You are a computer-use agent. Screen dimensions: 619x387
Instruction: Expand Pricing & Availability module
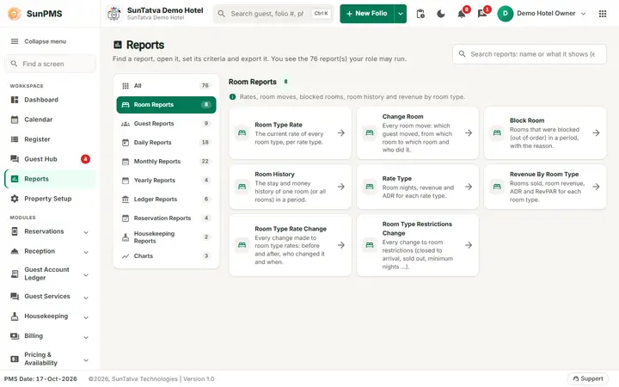[50, 359]
